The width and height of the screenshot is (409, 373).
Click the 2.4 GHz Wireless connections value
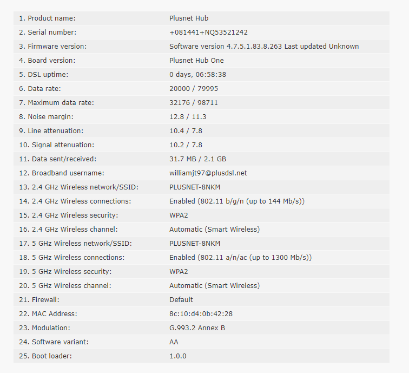point(237,201)
